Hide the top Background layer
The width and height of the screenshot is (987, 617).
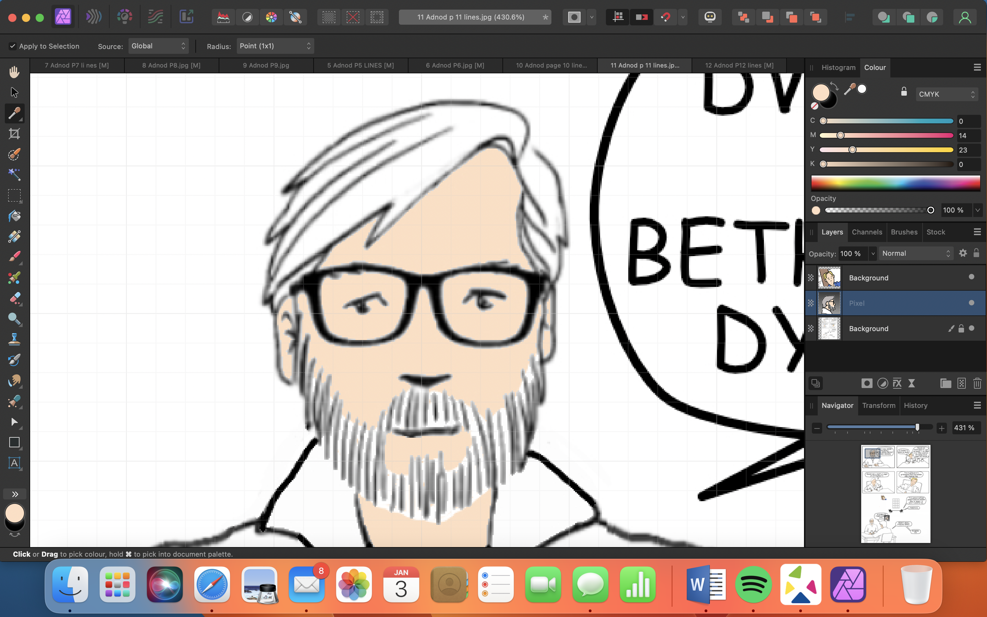pyautogui.click(x=971, y=277)
